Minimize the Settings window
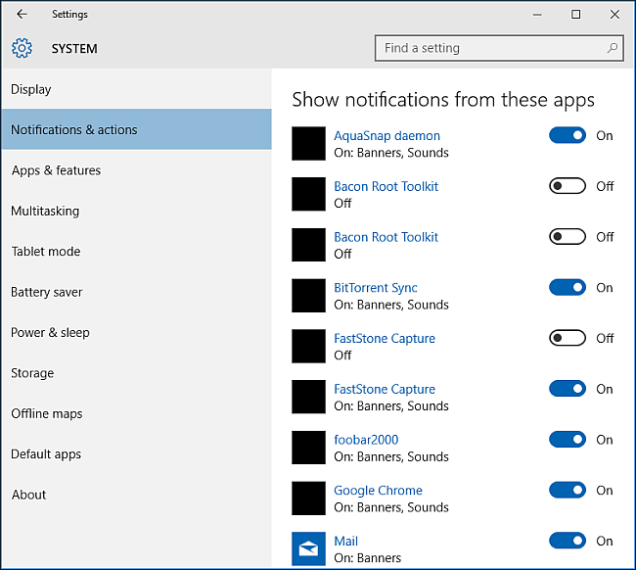Viewport: 636px width, 570px height. click(537, 15)
